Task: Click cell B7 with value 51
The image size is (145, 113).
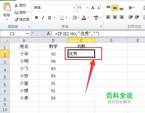Action: pos(53,91)
